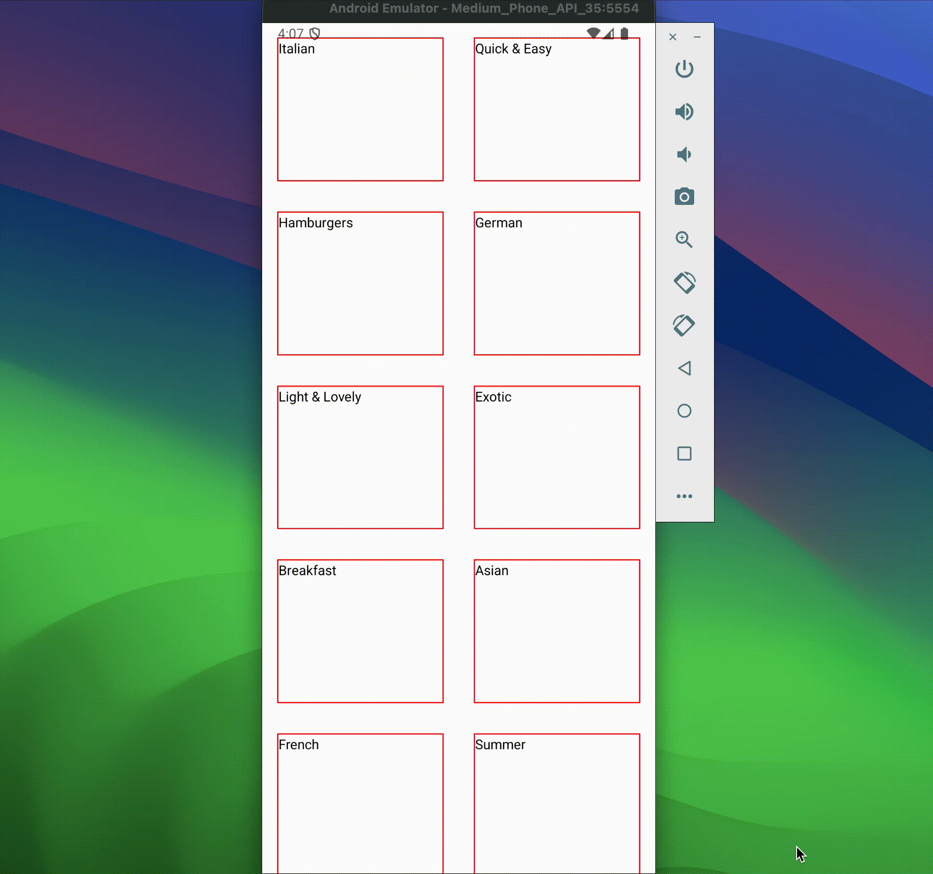Tap the Hamburgers category tile
933x874 pixels.
point(360,284)
